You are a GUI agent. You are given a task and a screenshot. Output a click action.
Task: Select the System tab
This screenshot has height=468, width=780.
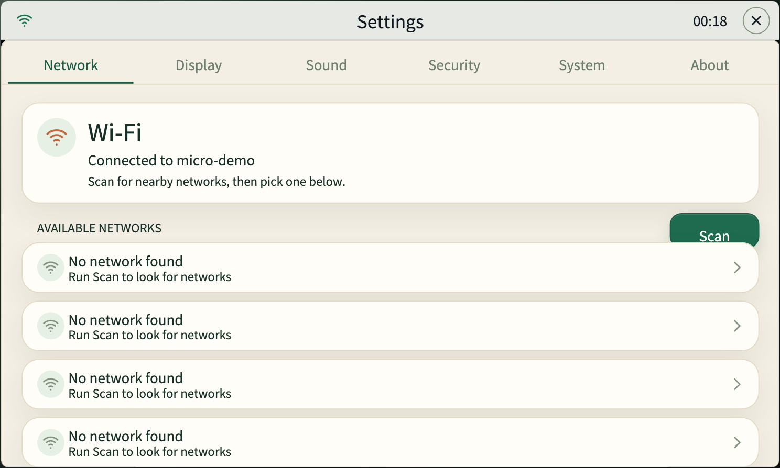pyautogui.click(x=582, y=65)
